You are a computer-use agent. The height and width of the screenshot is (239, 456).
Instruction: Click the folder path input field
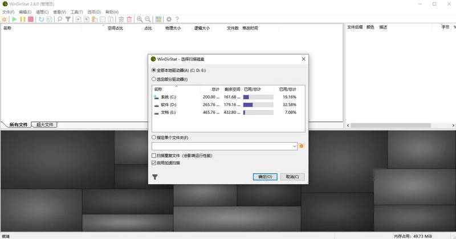[x=222, y=146]
